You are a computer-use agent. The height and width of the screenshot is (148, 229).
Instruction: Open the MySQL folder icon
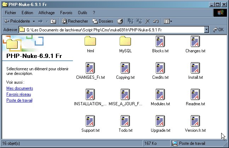pos(125,41)
